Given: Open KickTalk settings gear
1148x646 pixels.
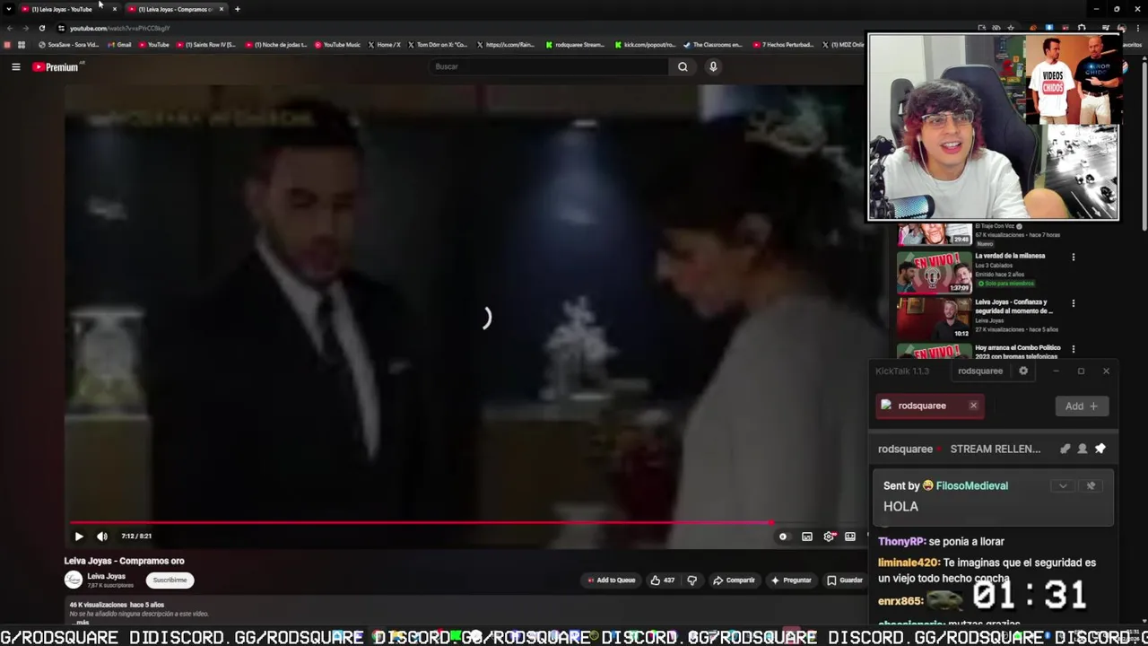Looking at the screenshot, I should [1023, 371].
